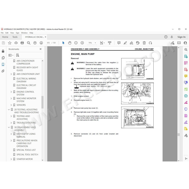
Task: Click the sign document pen icon
Action: coord(131,43)
